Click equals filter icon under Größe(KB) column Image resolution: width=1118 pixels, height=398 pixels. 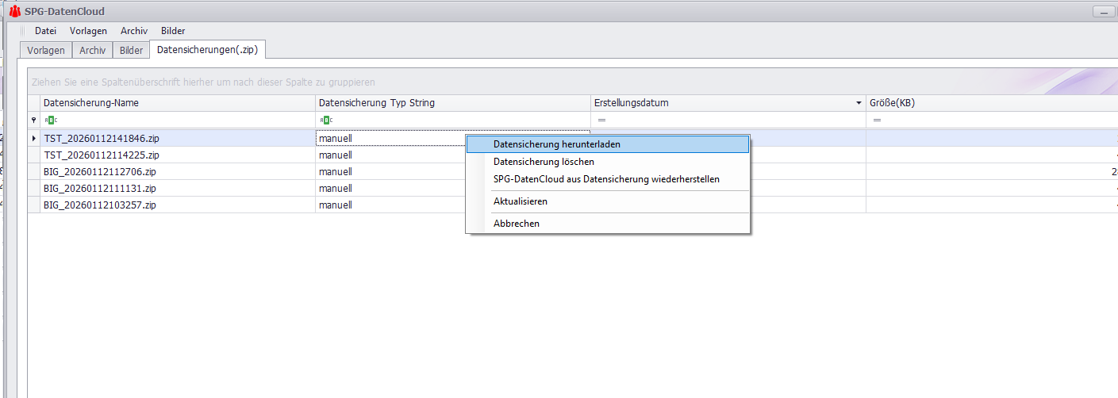(877, 121)
